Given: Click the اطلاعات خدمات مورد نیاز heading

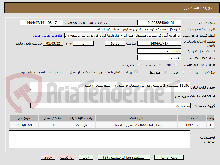Looking at the screenshot, I should tap(195, 96).
